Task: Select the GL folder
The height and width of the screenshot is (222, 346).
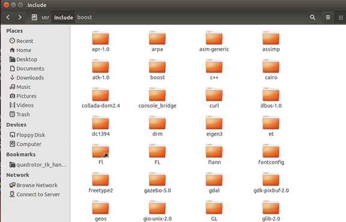Action: click(x=214, y=211)
